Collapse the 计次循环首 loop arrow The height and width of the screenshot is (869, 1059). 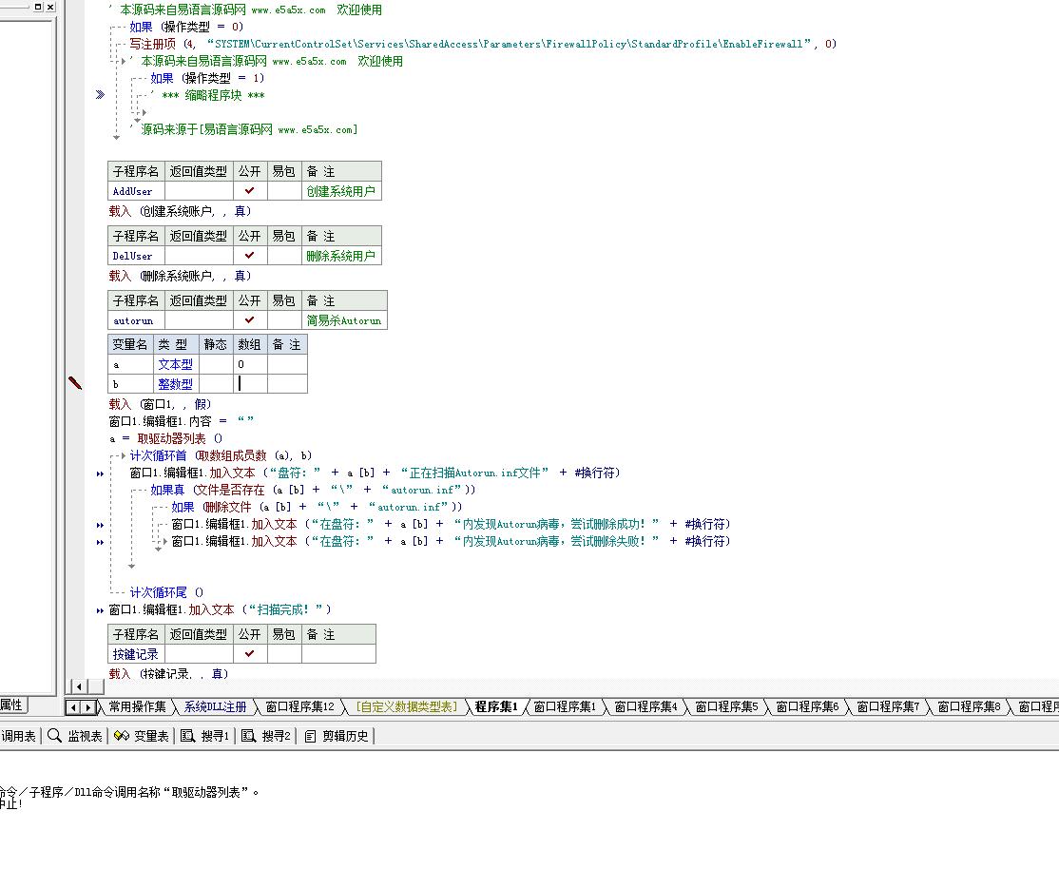point(124,455)
